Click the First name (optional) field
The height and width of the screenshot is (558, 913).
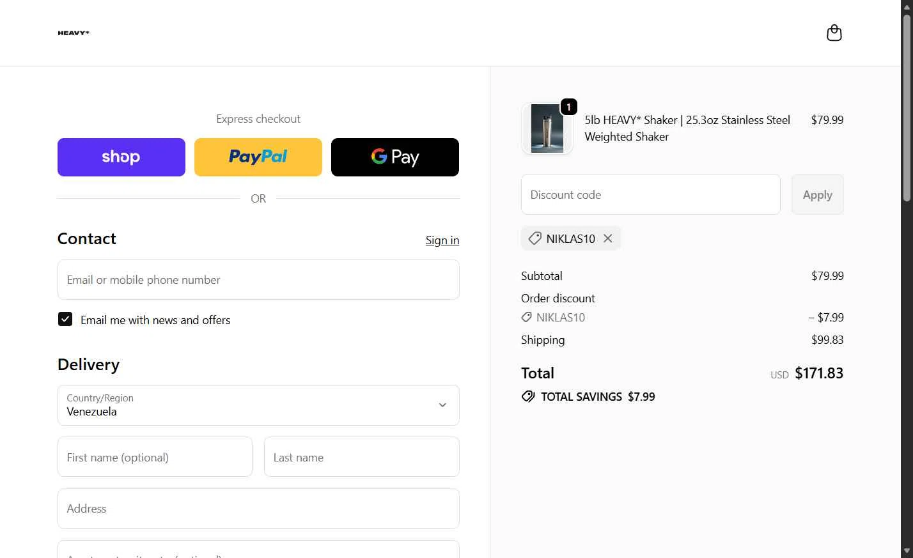[155, 457]
